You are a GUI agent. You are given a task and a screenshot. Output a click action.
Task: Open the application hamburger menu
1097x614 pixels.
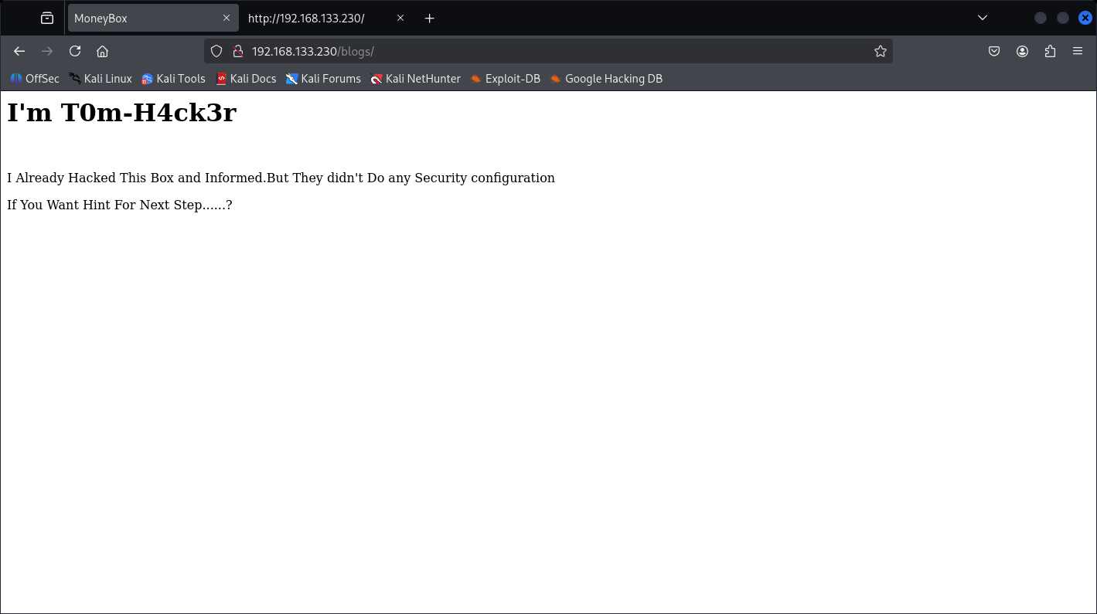1078,51
